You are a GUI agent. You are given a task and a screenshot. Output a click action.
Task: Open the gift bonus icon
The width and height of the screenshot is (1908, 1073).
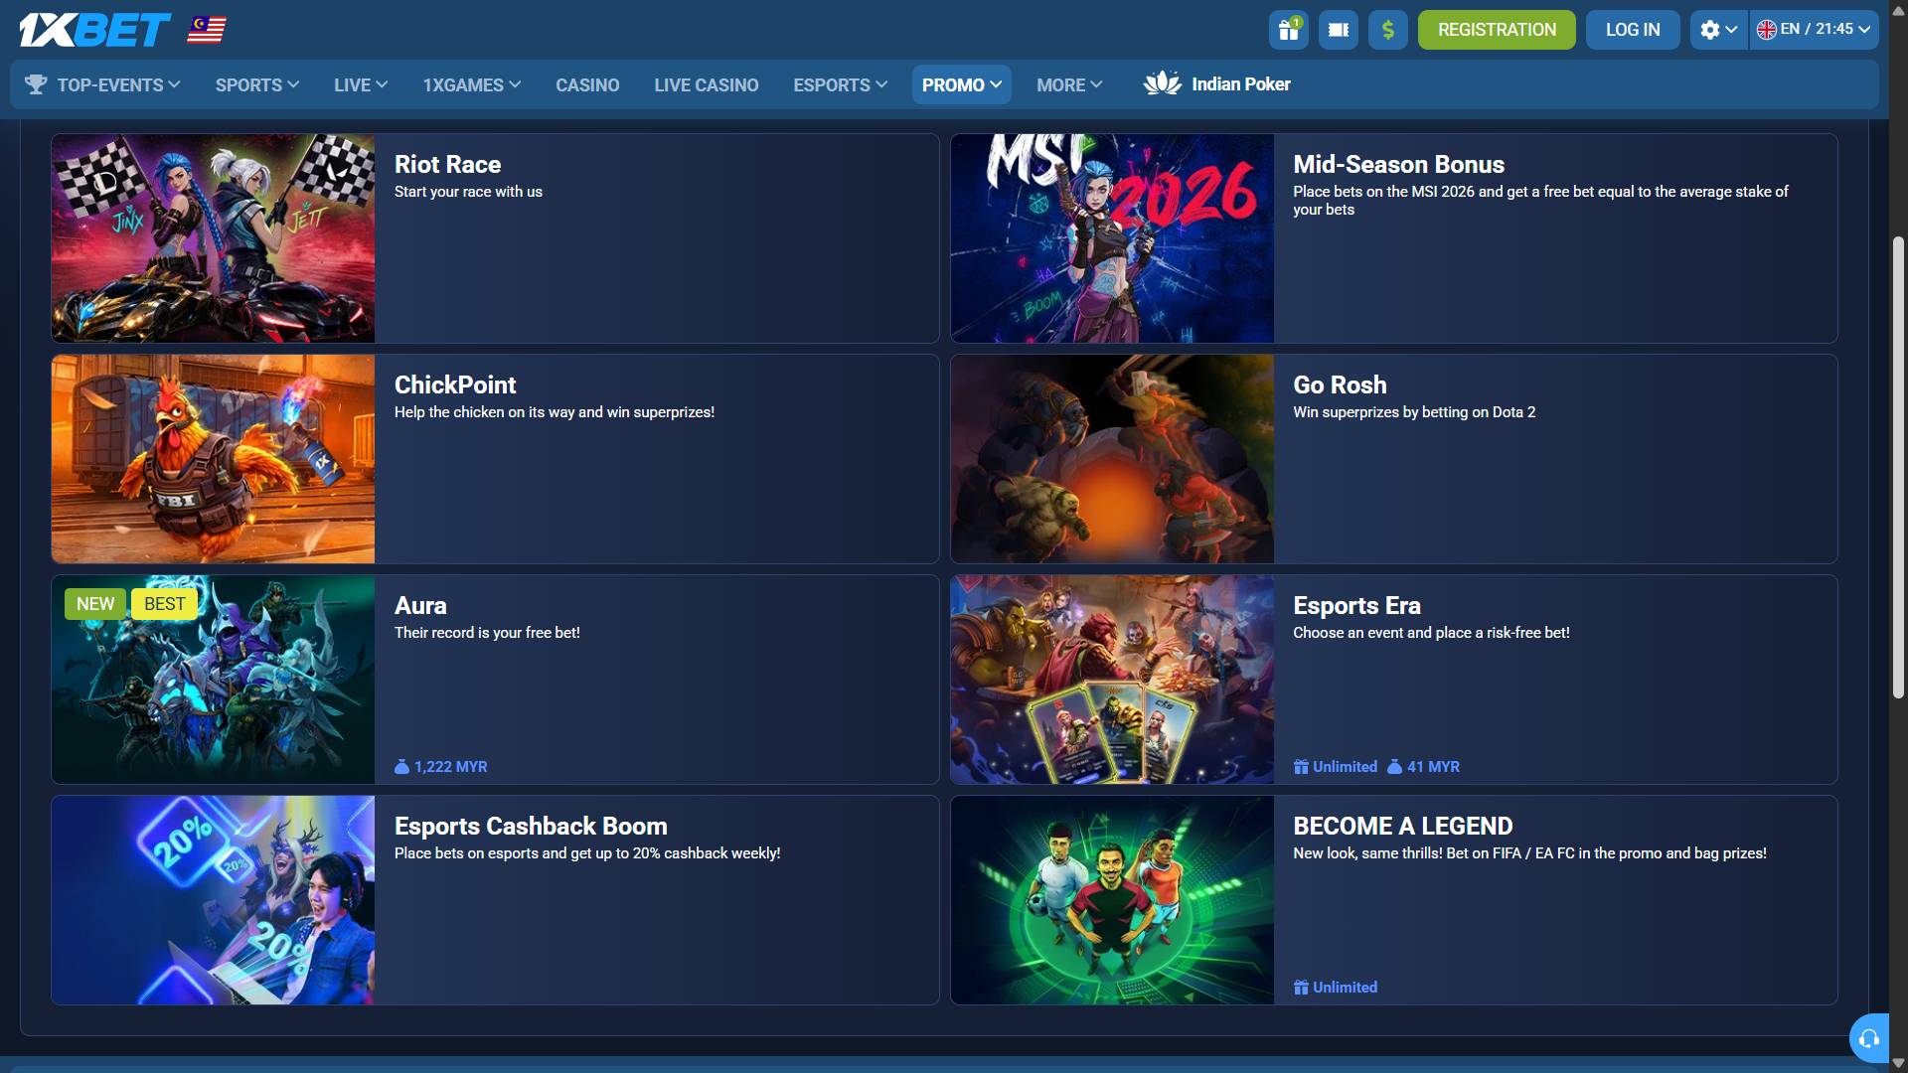coord(1288,30)
